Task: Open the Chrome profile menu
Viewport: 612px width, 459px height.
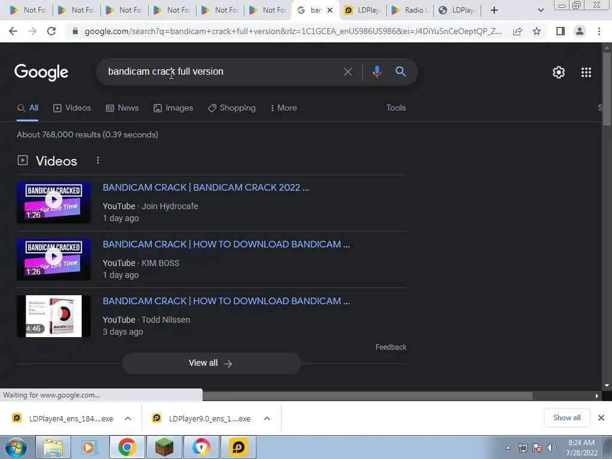Action: click(x=580, y=31)
